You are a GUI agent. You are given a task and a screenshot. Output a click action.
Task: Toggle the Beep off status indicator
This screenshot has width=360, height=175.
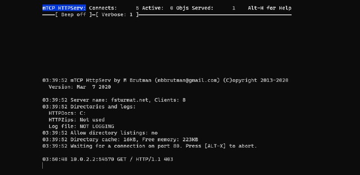coord(73,15)
